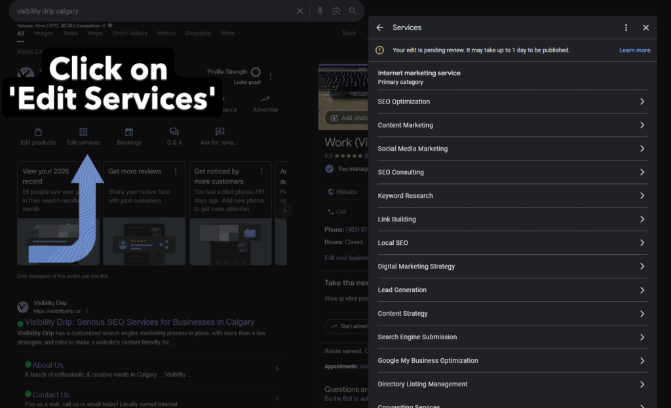Click the Advertise icon

[265, 100]
